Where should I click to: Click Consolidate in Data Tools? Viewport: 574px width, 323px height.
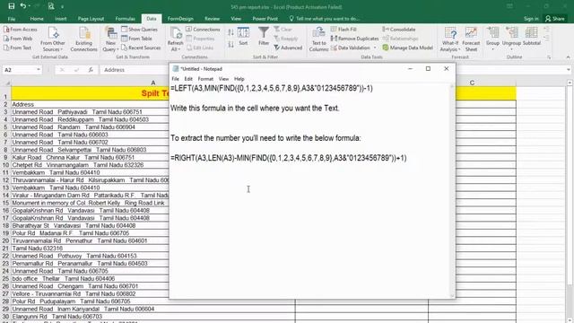point(399,30)
